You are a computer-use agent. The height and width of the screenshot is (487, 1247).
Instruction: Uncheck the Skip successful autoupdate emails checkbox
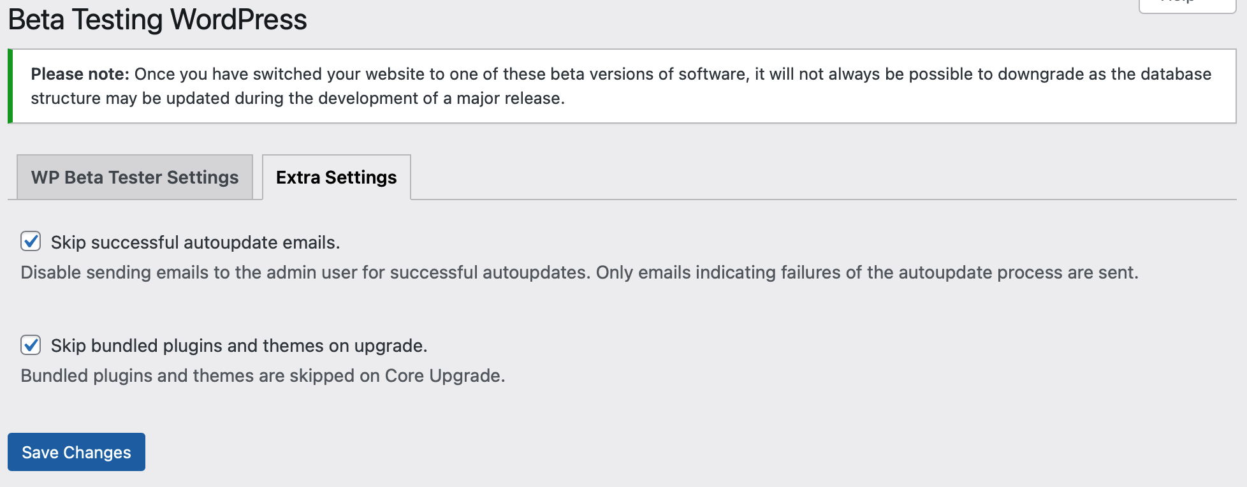point(31,242)
